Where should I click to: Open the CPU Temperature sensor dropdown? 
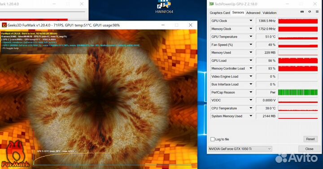tap(251, 108)
